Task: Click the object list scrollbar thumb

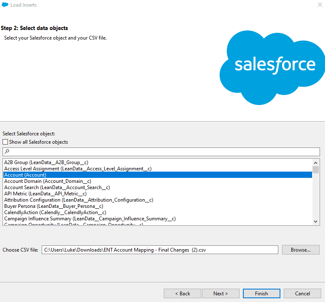Action: click(316, 170)
